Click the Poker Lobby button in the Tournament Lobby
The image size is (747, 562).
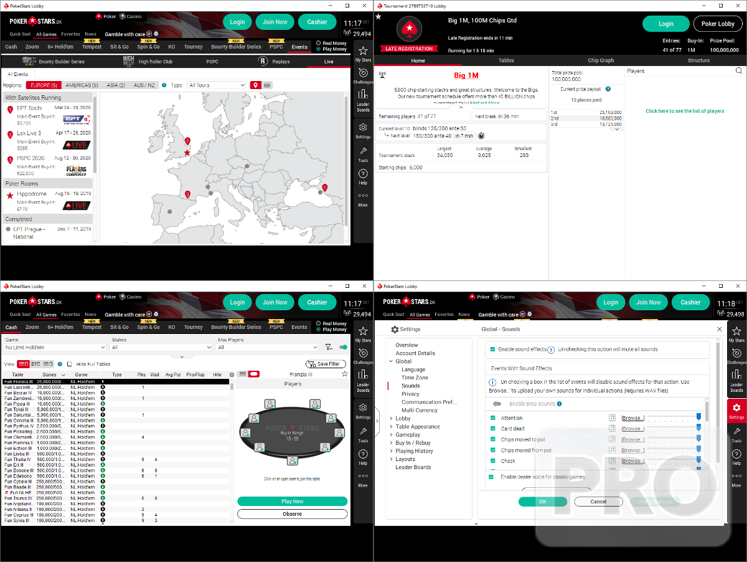point(718,24)
